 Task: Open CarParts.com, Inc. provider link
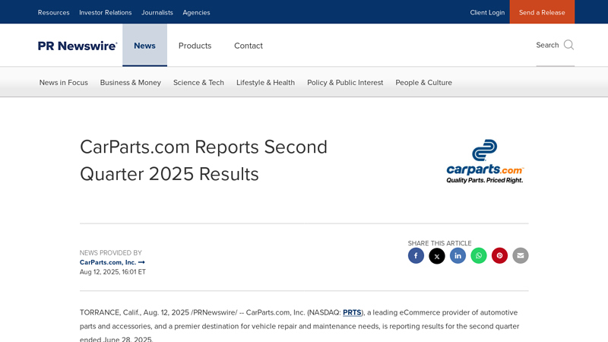(112, 262)
